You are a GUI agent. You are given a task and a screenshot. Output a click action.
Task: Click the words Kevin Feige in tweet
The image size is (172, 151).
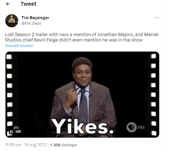coord(46,40)
